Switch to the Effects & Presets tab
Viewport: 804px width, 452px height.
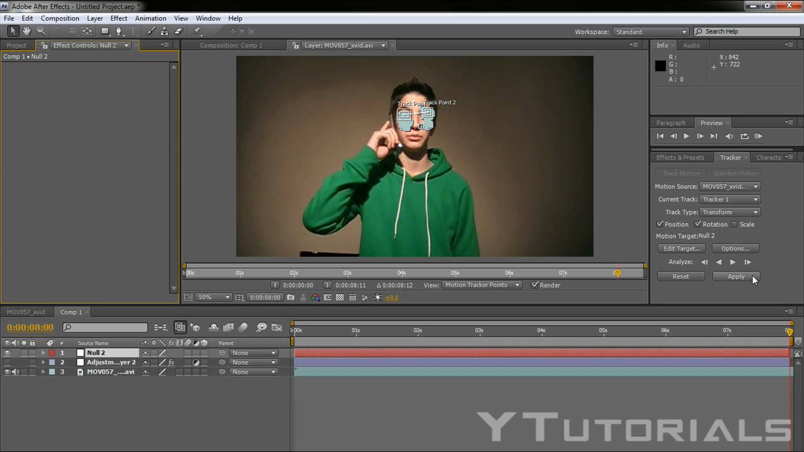click(x=680, y=158)
